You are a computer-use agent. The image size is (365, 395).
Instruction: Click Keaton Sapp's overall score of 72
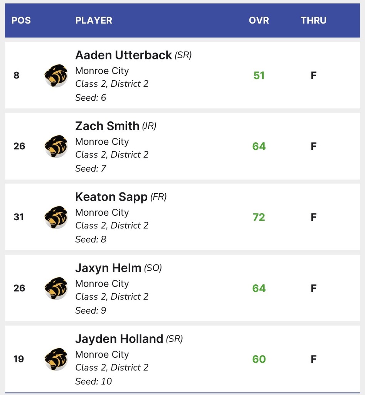(259, 217)
